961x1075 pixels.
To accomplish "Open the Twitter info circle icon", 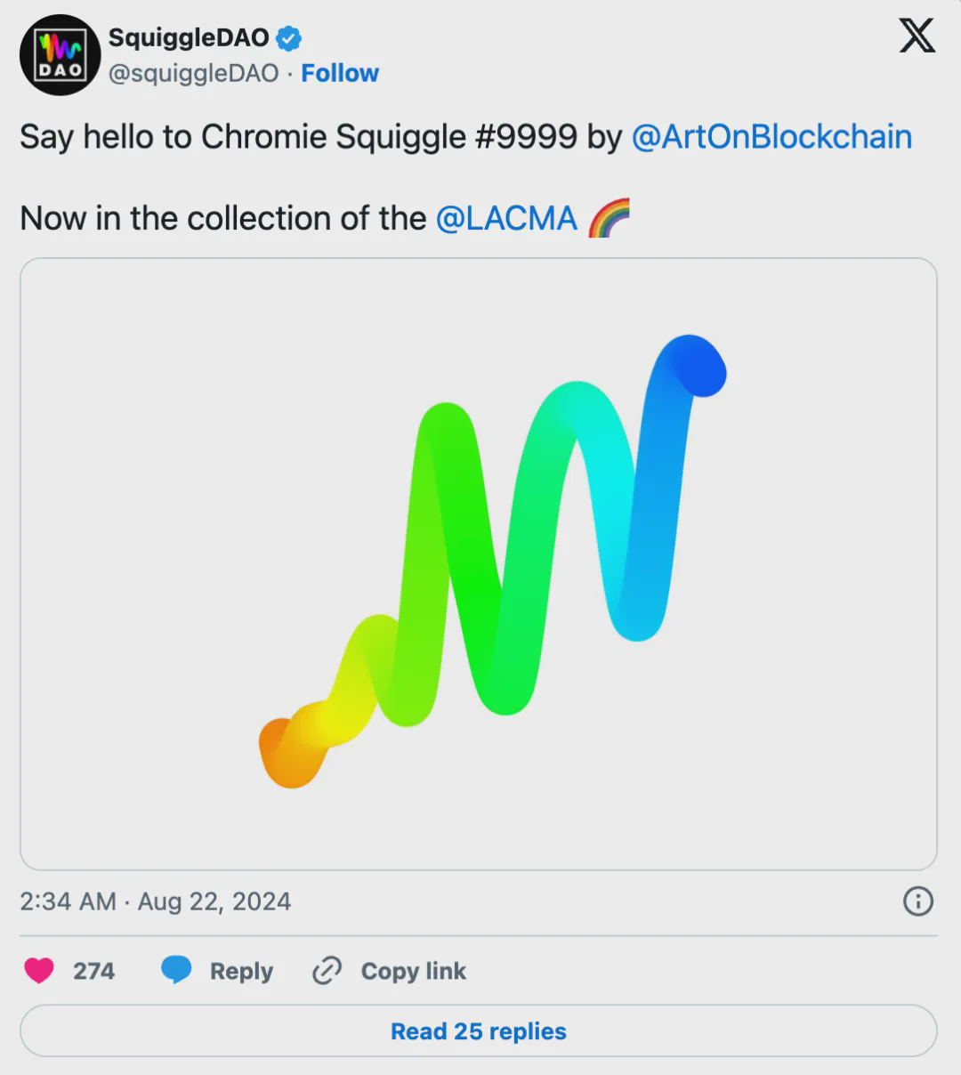I will pyautogui.click(x=917, y=901).
